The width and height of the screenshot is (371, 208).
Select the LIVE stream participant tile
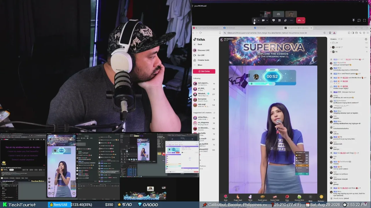pos(266,14)
